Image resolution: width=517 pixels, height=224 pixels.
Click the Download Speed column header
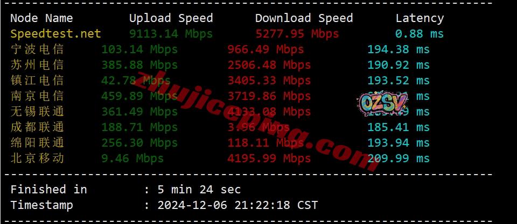[304, 18]
